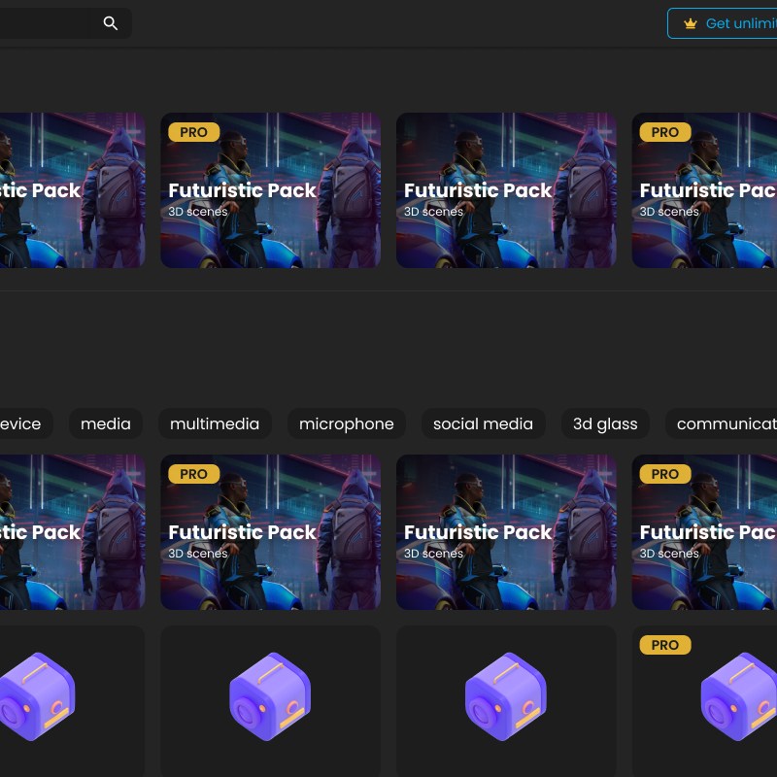Focus the search input field

pyautogui.click(x=44, y=23)
